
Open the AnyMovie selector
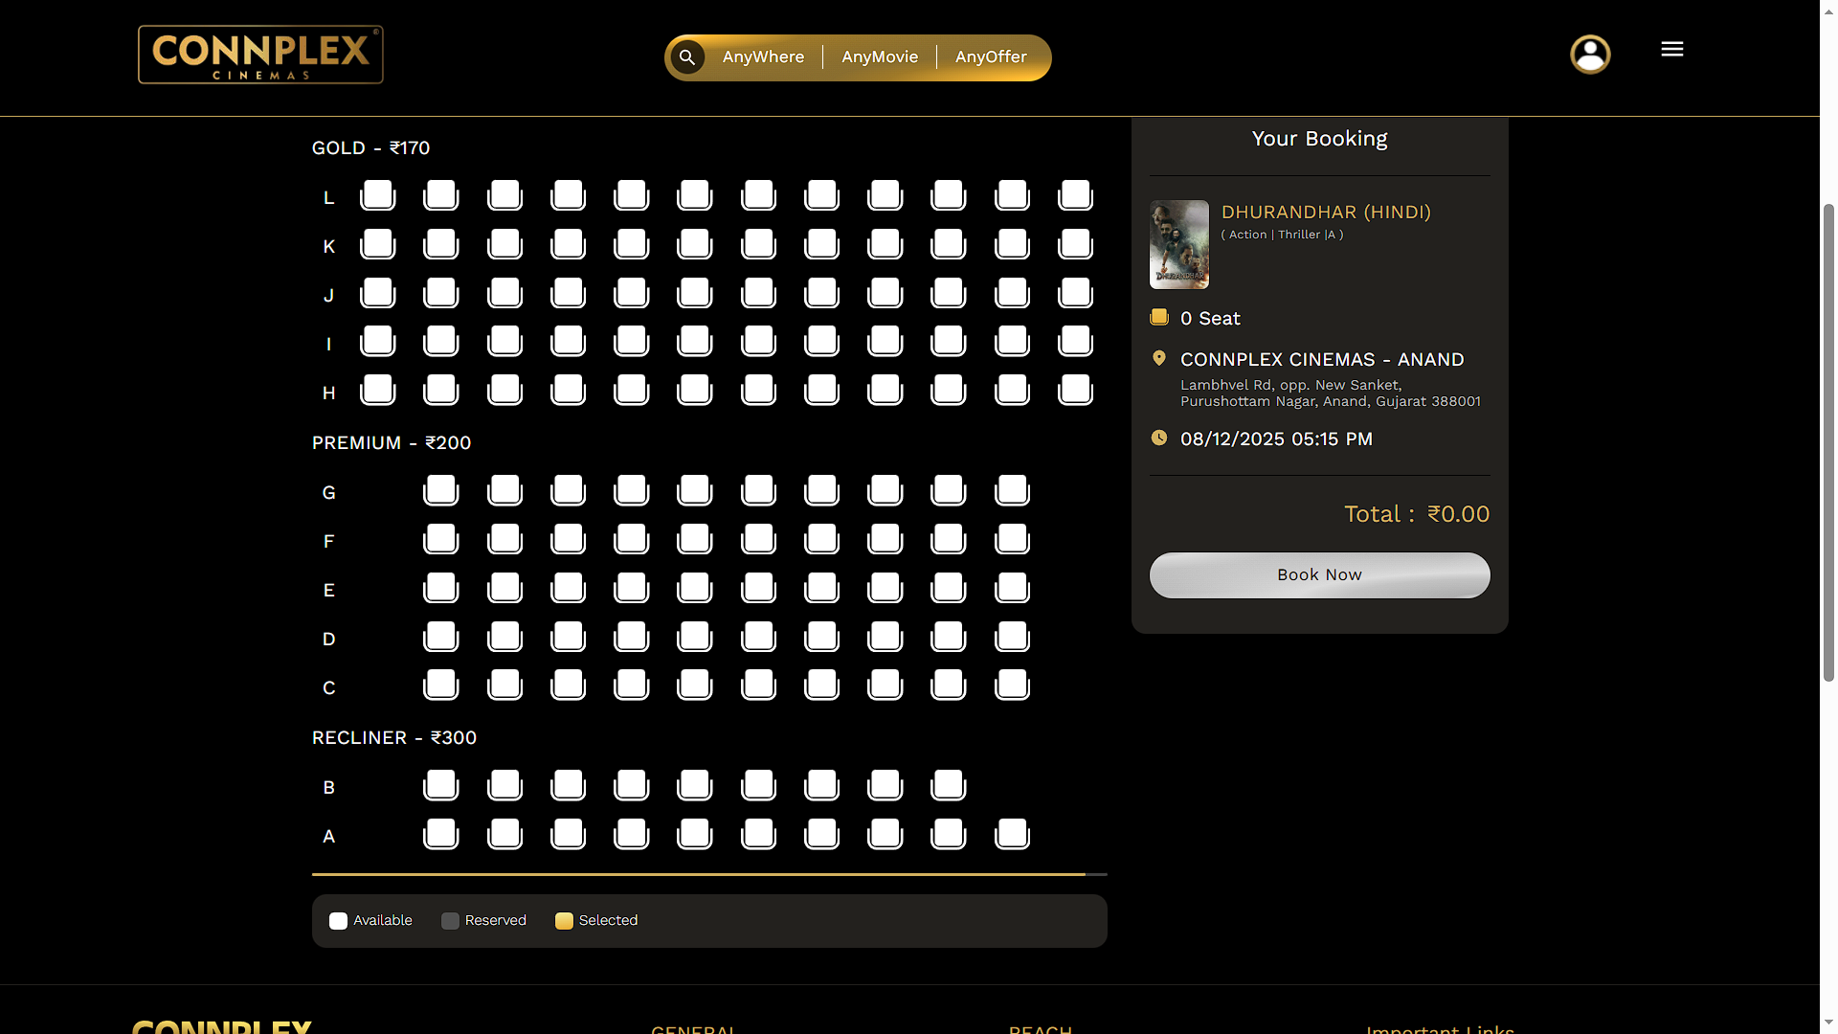pyautogui.click(x=880, y=57)
